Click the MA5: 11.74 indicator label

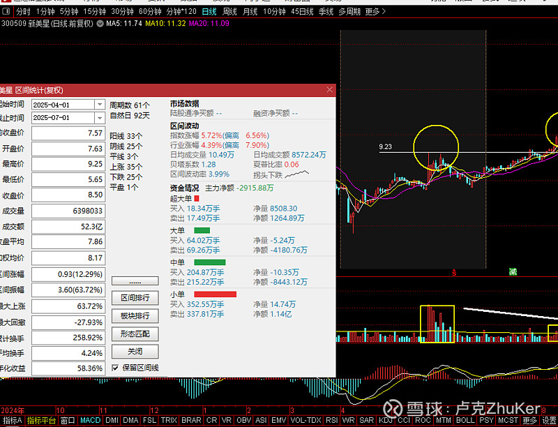coord(124,24)
